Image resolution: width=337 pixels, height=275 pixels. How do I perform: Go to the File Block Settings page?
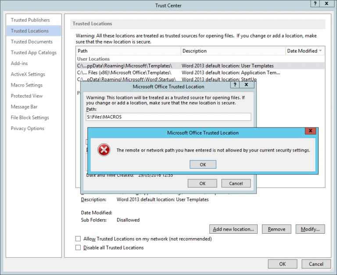pos(30,118)
